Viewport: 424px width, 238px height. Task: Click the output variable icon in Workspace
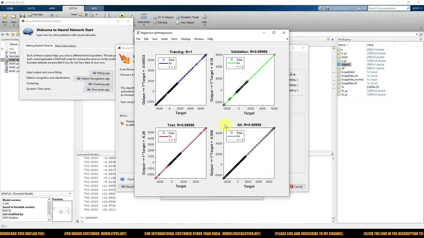point(339,65)
